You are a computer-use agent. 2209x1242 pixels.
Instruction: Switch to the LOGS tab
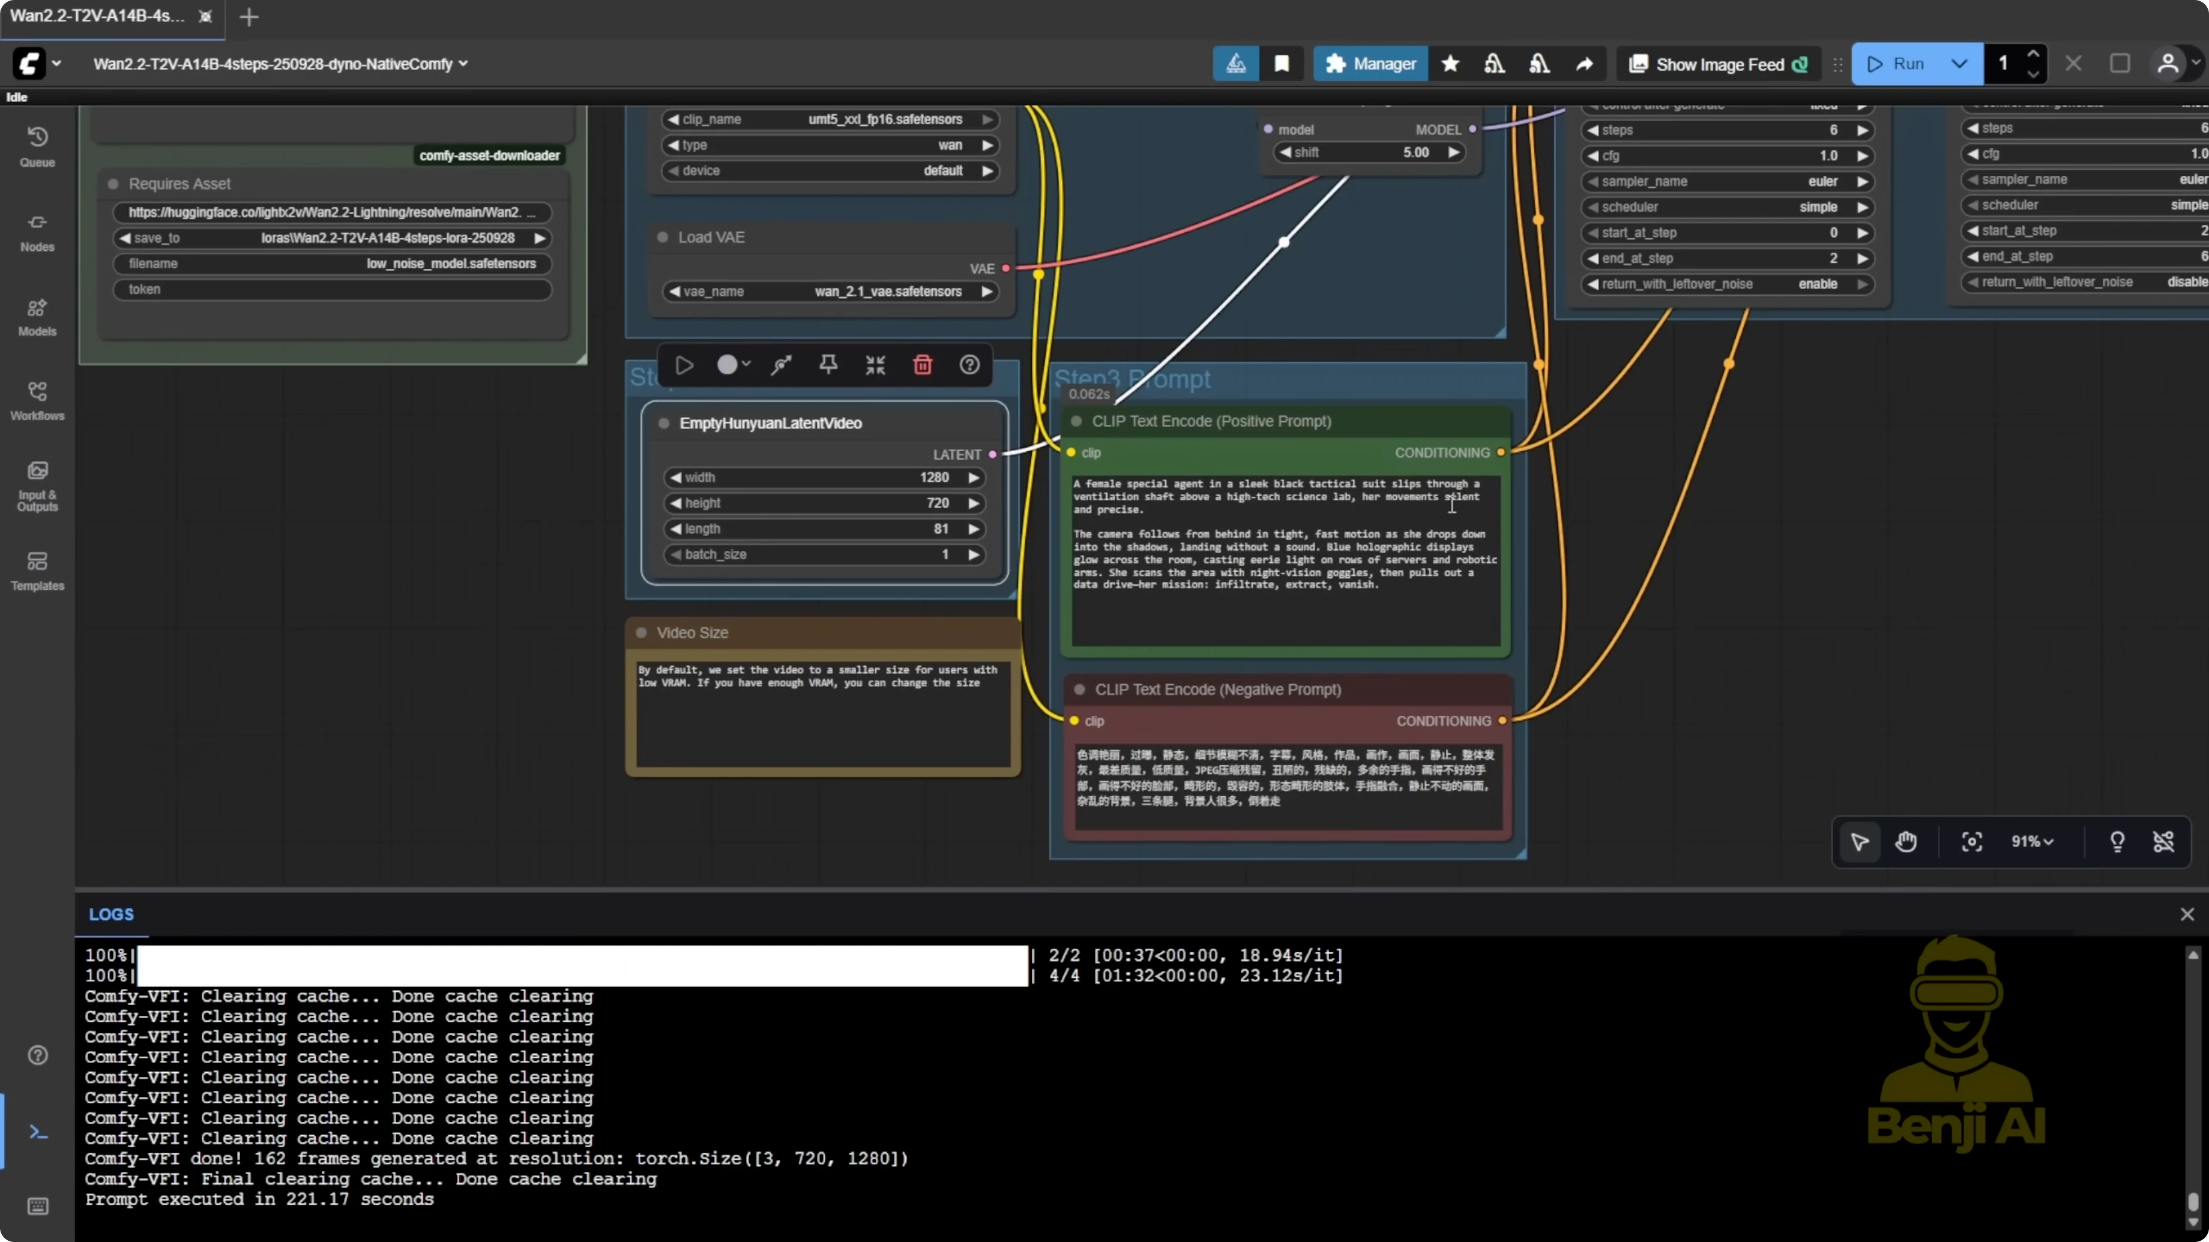pos(110,914)
